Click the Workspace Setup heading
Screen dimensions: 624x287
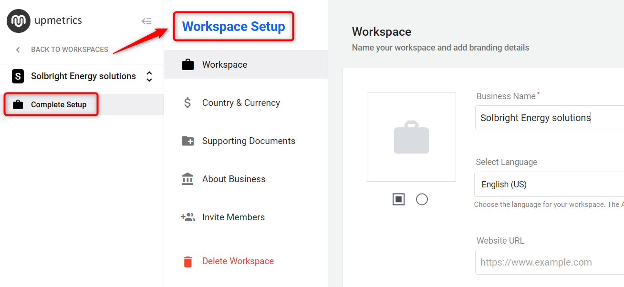(234, 26)
